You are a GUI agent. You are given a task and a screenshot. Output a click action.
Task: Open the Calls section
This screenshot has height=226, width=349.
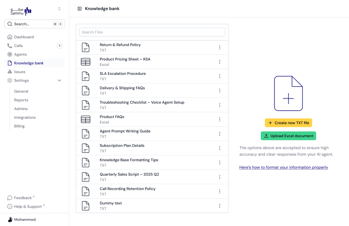[18, 46]
